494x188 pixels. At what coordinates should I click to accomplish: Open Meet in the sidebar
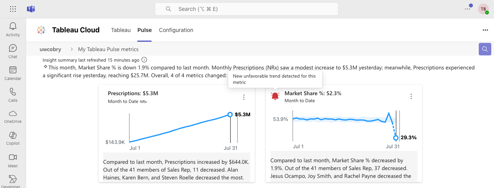(13, 160)
